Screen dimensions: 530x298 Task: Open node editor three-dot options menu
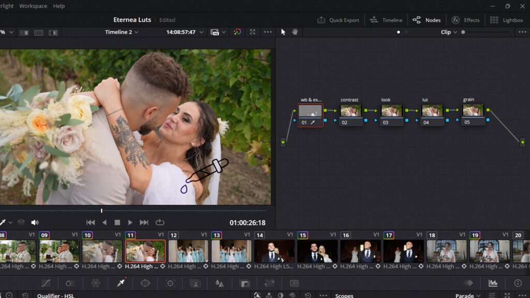coord(522,32)
